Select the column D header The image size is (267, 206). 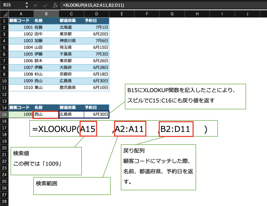pos(96,14)
